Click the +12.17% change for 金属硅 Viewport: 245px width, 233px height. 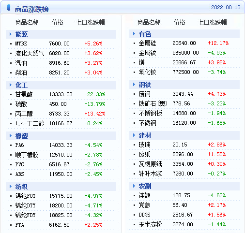(x=218, y=43)
